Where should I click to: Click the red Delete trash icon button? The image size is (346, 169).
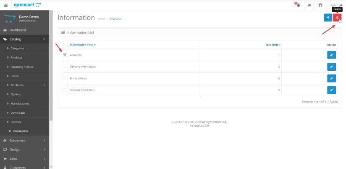pyautogui.click(x=337, y=18)
